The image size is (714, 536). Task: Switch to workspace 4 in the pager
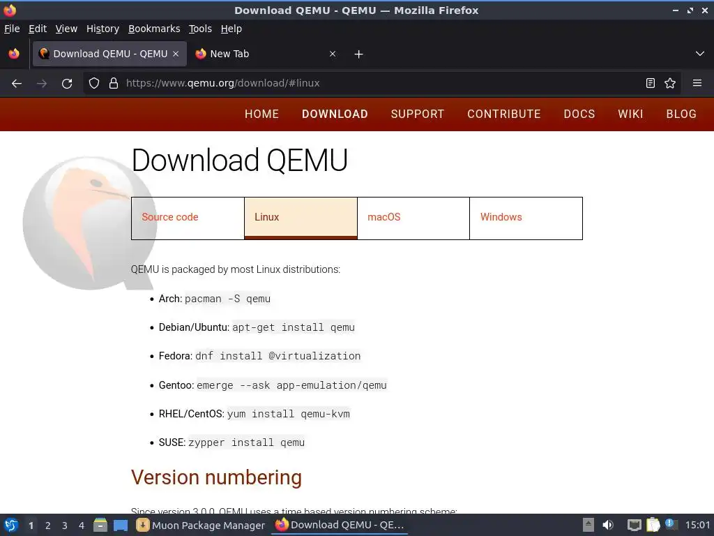tap(82, 526)
